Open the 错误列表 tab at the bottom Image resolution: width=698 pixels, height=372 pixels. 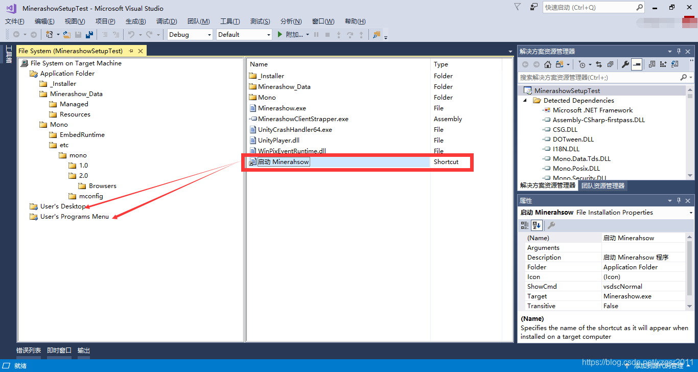click(29, 351)
